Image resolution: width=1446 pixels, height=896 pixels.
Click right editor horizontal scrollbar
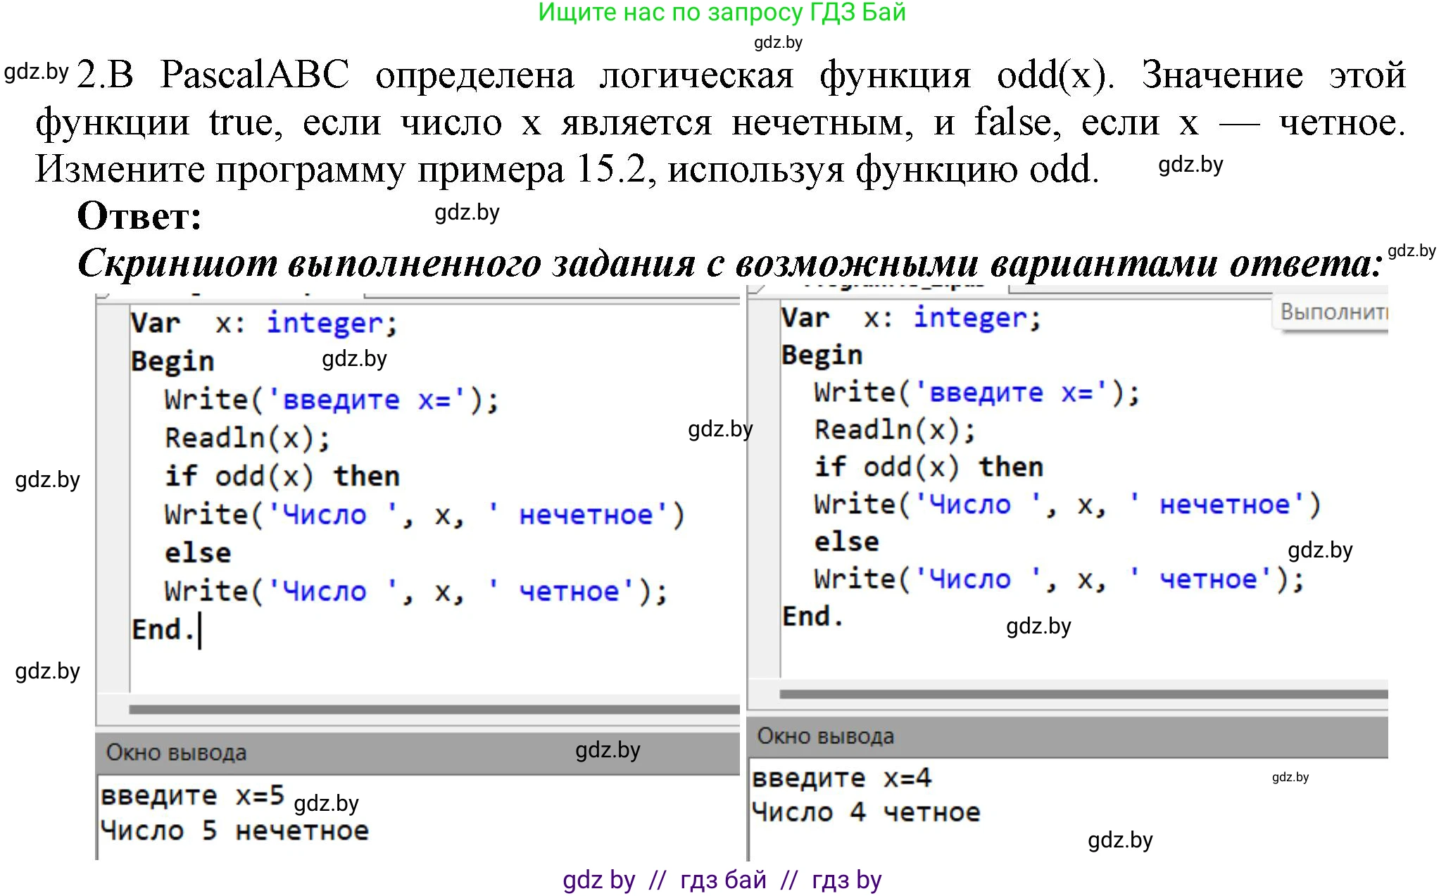(1083, 695)
